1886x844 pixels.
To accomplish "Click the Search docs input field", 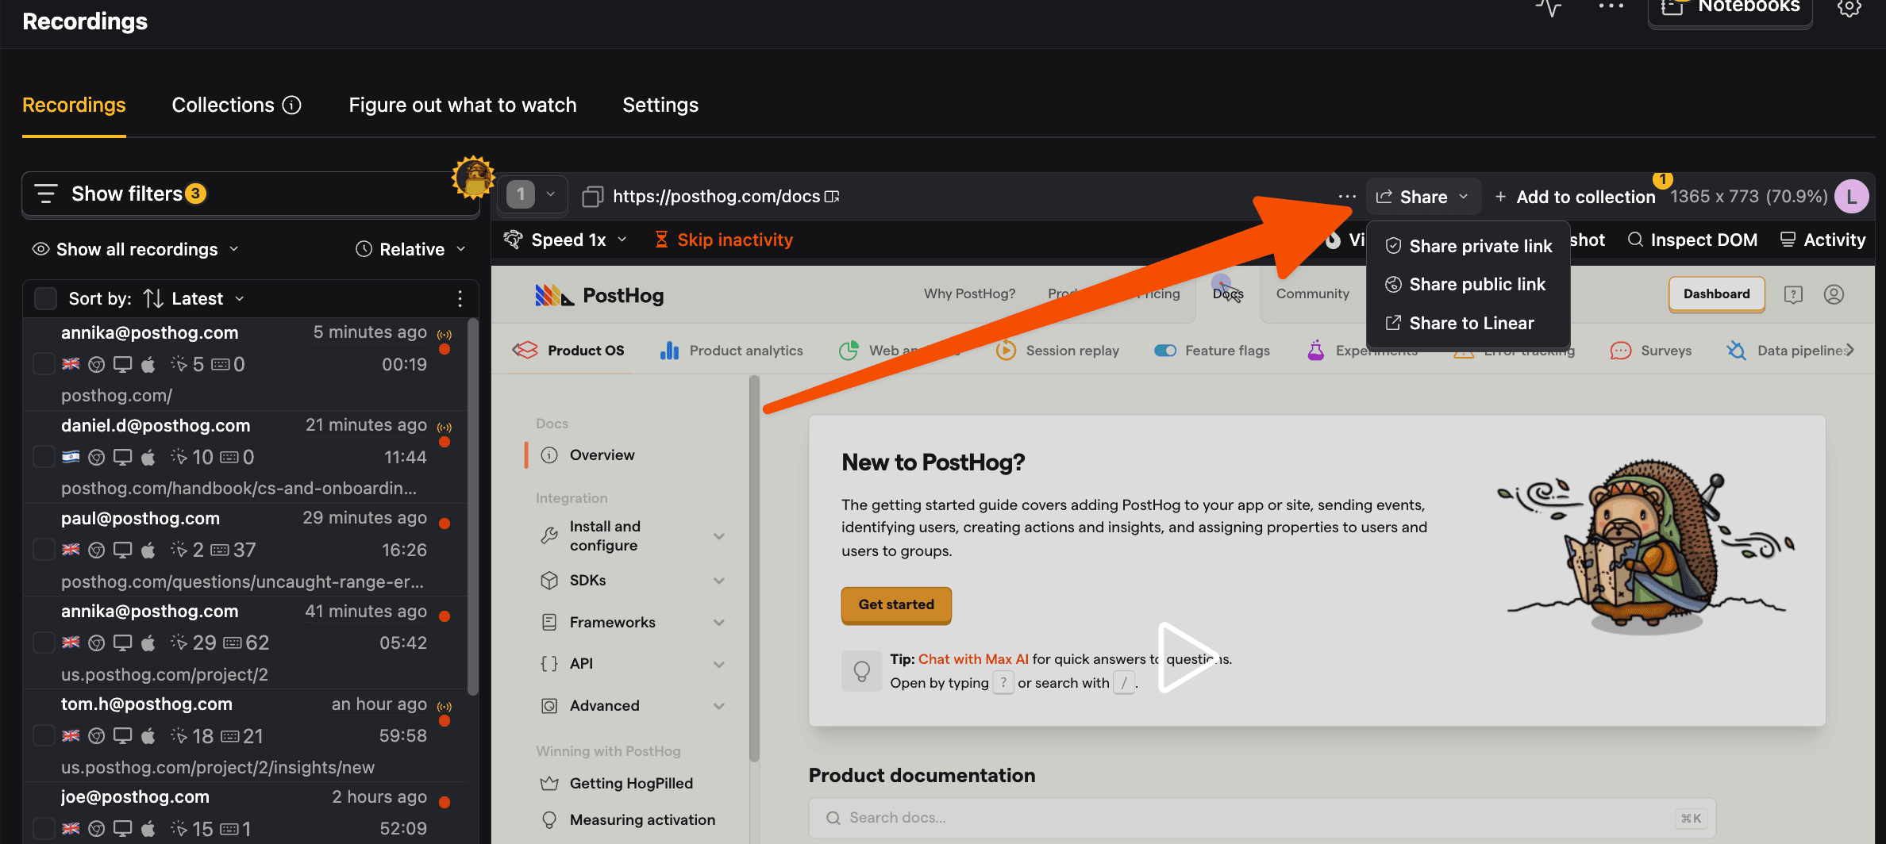I will (1262, 817).
